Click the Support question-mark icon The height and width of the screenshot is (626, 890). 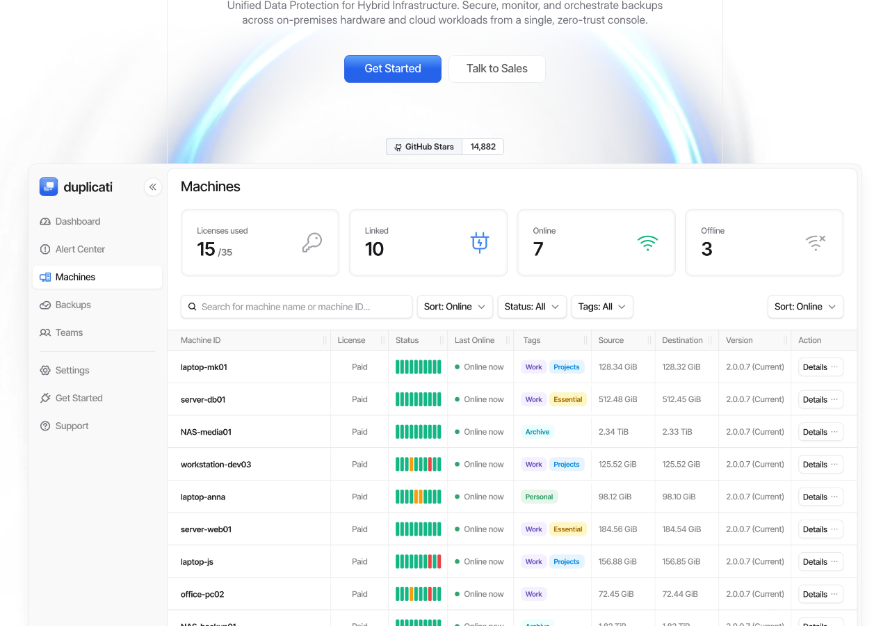[x=45, y=426]
